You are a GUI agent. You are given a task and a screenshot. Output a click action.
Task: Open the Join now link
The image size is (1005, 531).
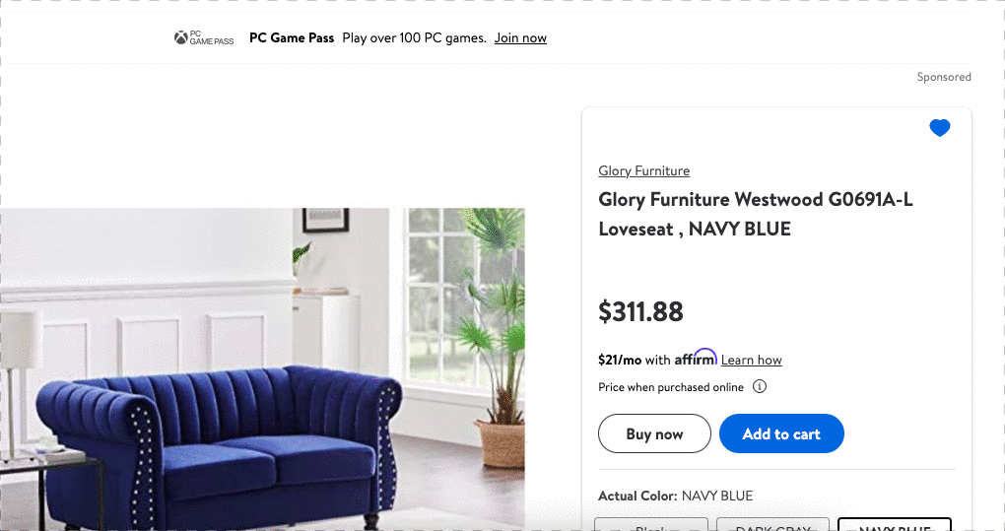pyautogui.click(x=520, y=37)
